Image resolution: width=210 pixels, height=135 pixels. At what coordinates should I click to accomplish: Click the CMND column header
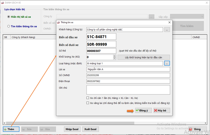[199, 37]
